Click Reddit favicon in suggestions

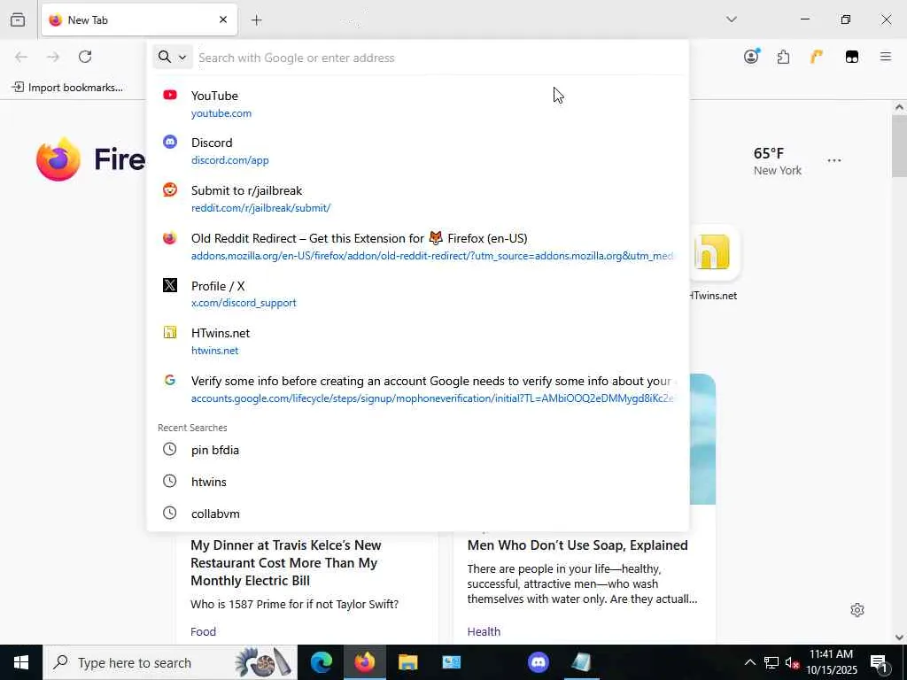(x=170, y=189)
